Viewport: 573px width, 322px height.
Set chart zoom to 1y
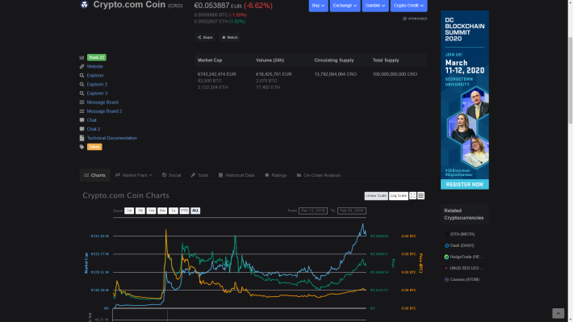coord(174,211)
